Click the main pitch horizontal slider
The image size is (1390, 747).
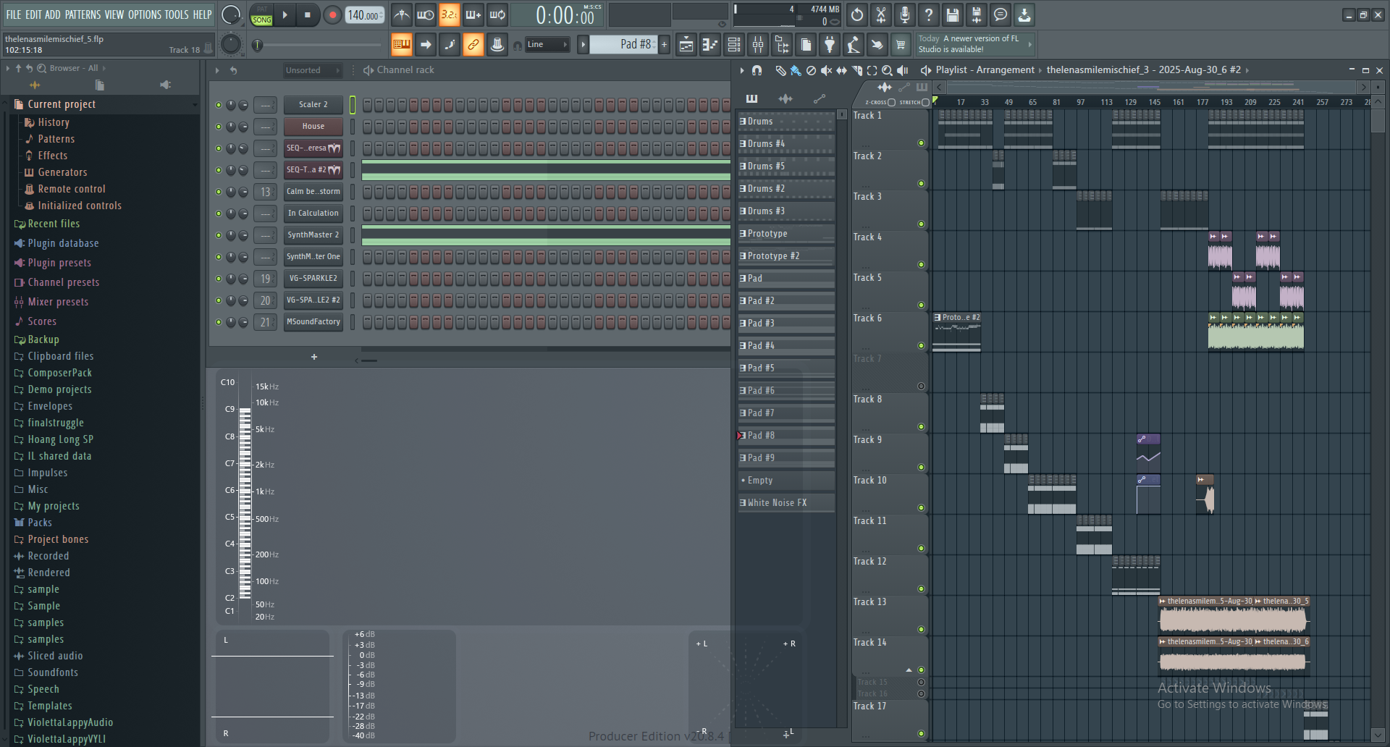click(319, 45)
